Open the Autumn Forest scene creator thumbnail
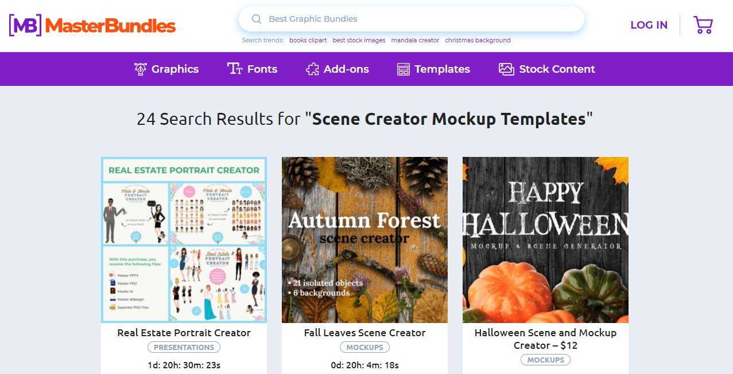Viewport: 733px width, 374px height. (x=364, y=239)
